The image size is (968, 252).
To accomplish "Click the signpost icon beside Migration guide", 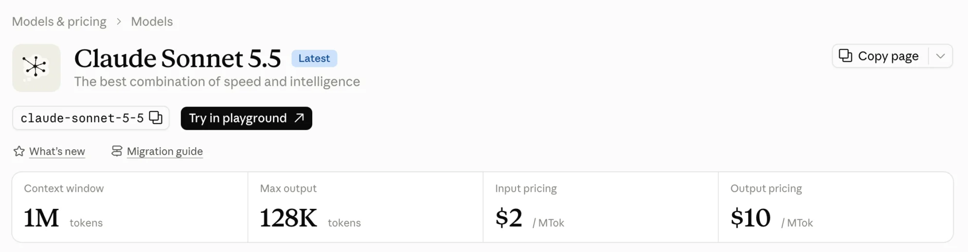I will pyautogui.click(x=117, y=151).
